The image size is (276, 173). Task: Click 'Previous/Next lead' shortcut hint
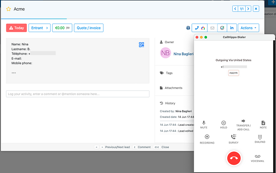[117, 147]
